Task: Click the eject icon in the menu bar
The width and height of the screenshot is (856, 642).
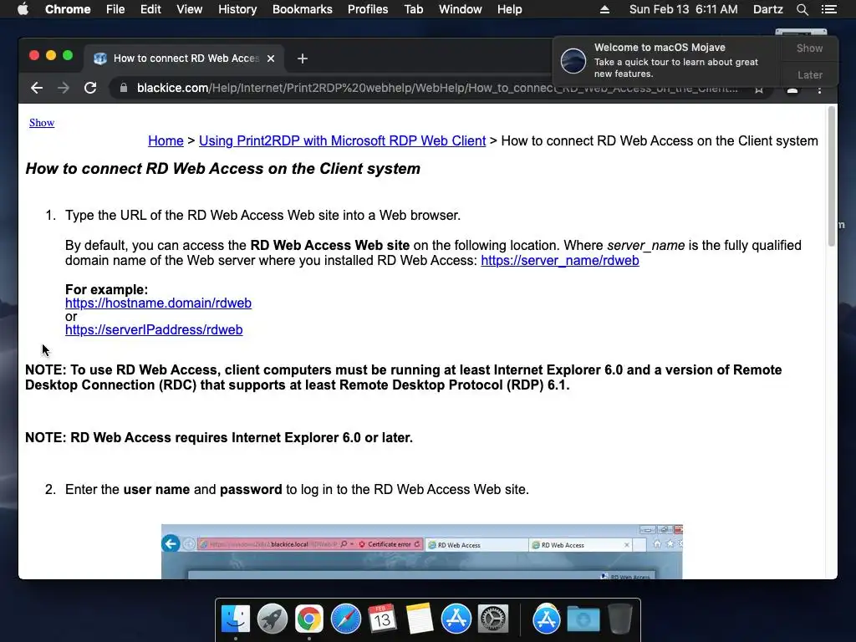Action: tap(605, 9)
